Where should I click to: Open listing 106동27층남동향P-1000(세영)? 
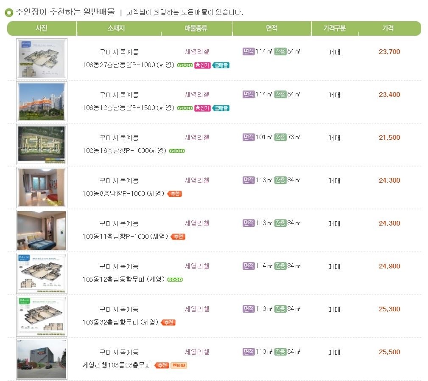click(x=128, y=65)
